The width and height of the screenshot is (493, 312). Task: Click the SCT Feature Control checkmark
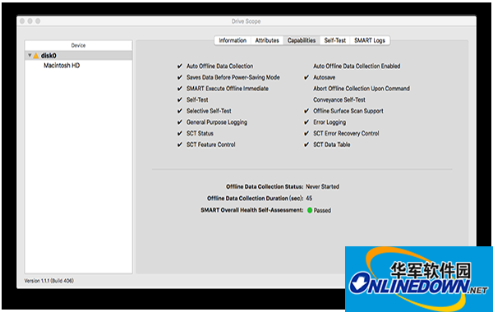(179, 145)
